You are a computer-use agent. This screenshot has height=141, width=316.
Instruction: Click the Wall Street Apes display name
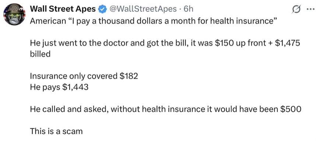[63, 9]
